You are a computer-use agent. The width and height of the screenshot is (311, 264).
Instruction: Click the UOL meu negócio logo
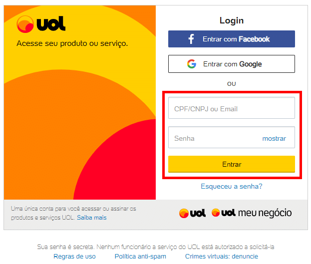252,213
